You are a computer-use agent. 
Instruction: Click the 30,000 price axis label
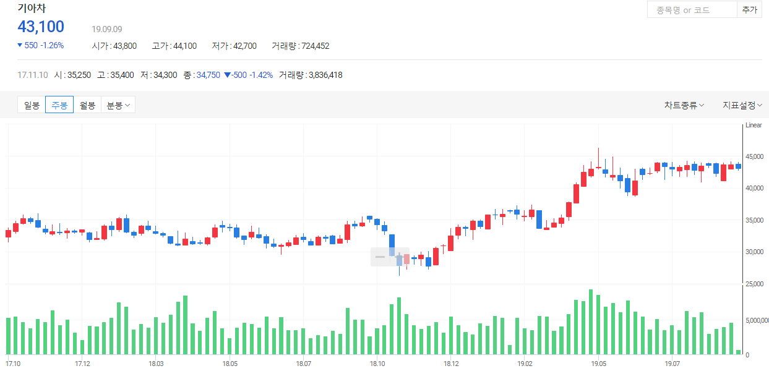(755, 252)
